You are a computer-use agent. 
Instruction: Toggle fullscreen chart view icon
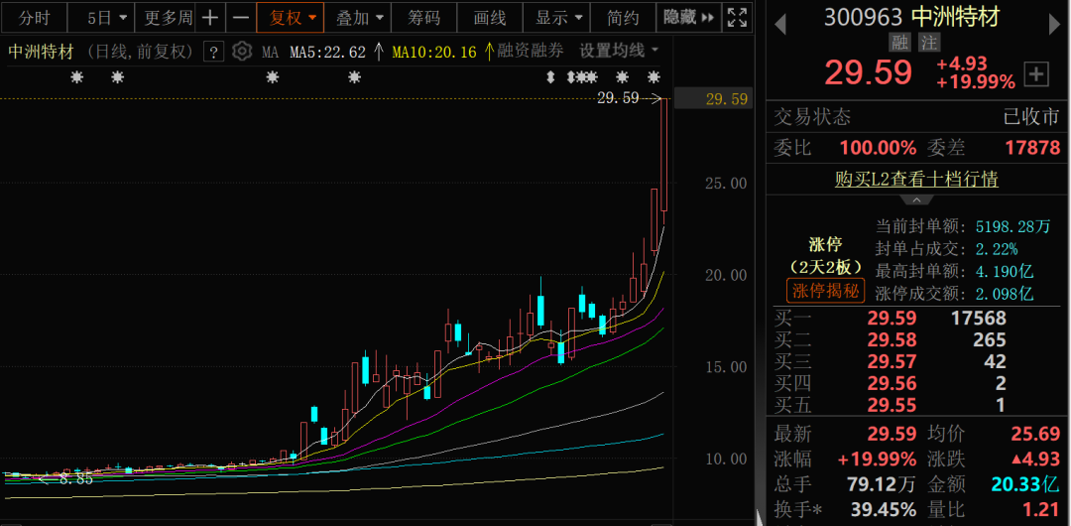coord(737,18)
